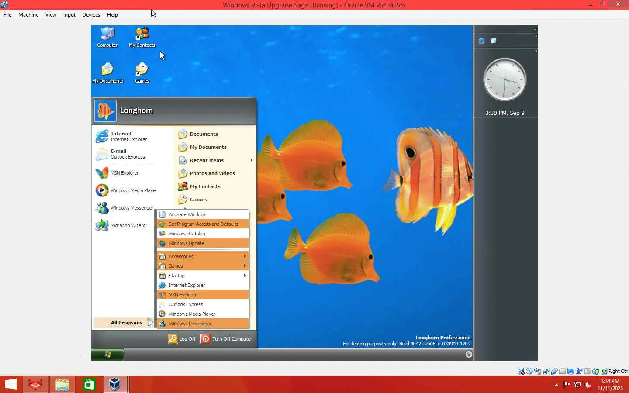Click the analog clock in the sidebar
The image size is (629, 393).
coord(505,80)
